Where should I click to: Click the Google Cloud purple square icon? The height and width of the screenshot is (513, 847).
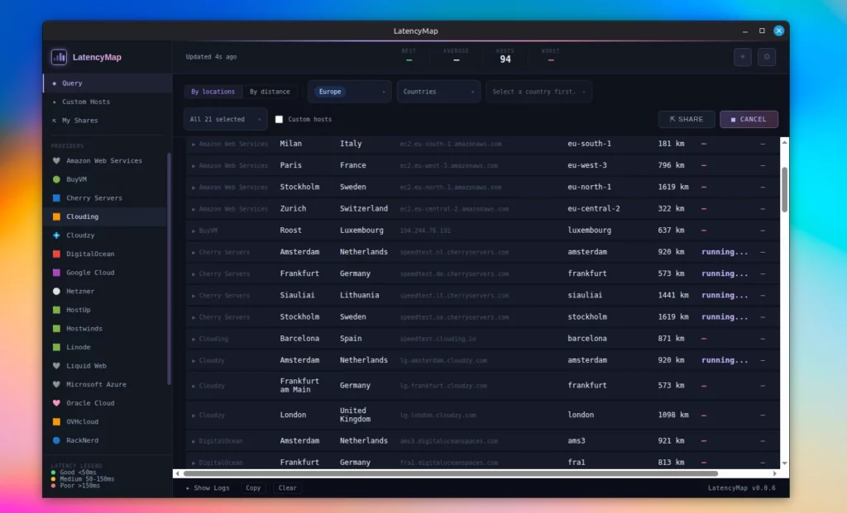click(56, 273)
